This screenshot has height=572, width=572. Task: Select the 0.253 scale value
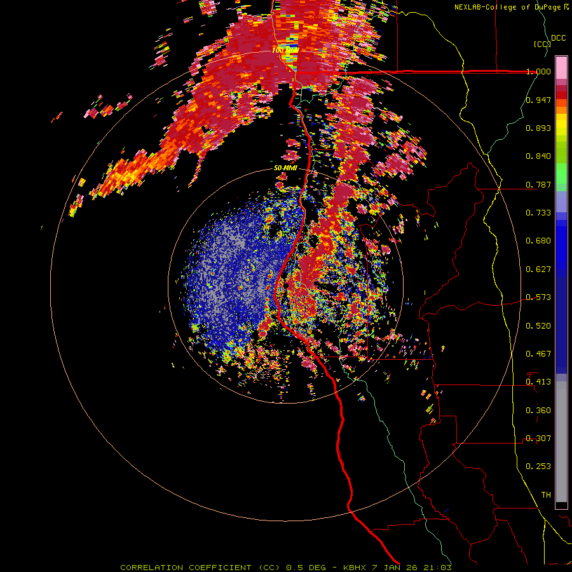[538, 466]
